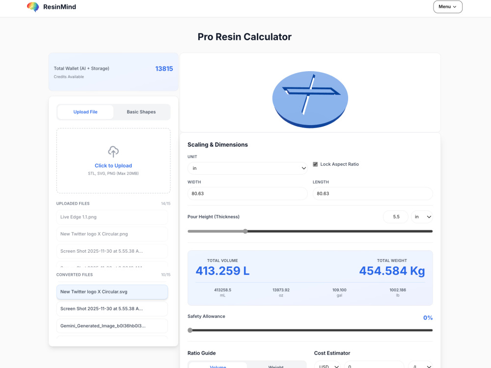
Task: Select the Live Edge 1.1.png uploaded file
Action: point(112,217)
